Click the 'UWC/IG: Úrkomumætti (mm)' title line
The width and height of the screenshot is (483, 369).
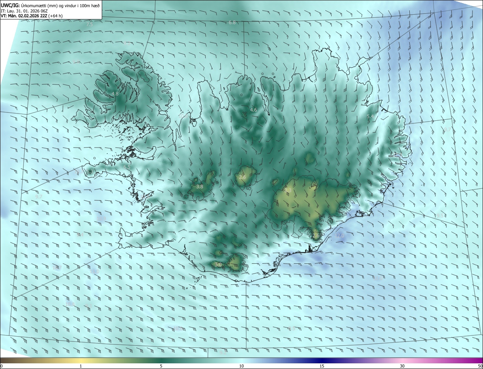click(x=50, y=5)
